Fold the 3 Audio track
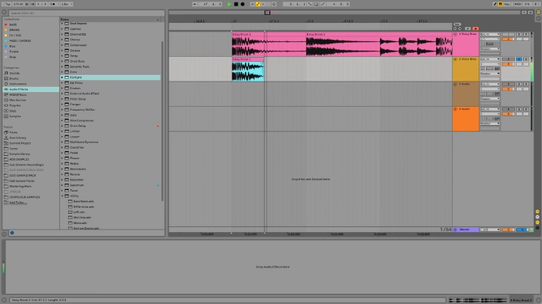This screenshot has height=304, width=542. (x=455, y=84)
